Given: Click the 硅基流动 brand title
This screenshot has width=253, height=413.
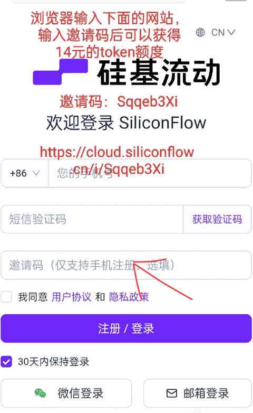Looking at the screenshot, I should click(159, 72).
